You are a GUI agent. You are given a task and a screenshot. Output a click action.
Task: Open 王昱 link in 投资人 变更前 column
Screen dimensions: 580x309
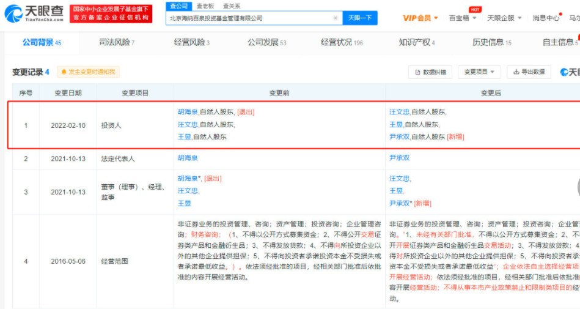[184, 136]
